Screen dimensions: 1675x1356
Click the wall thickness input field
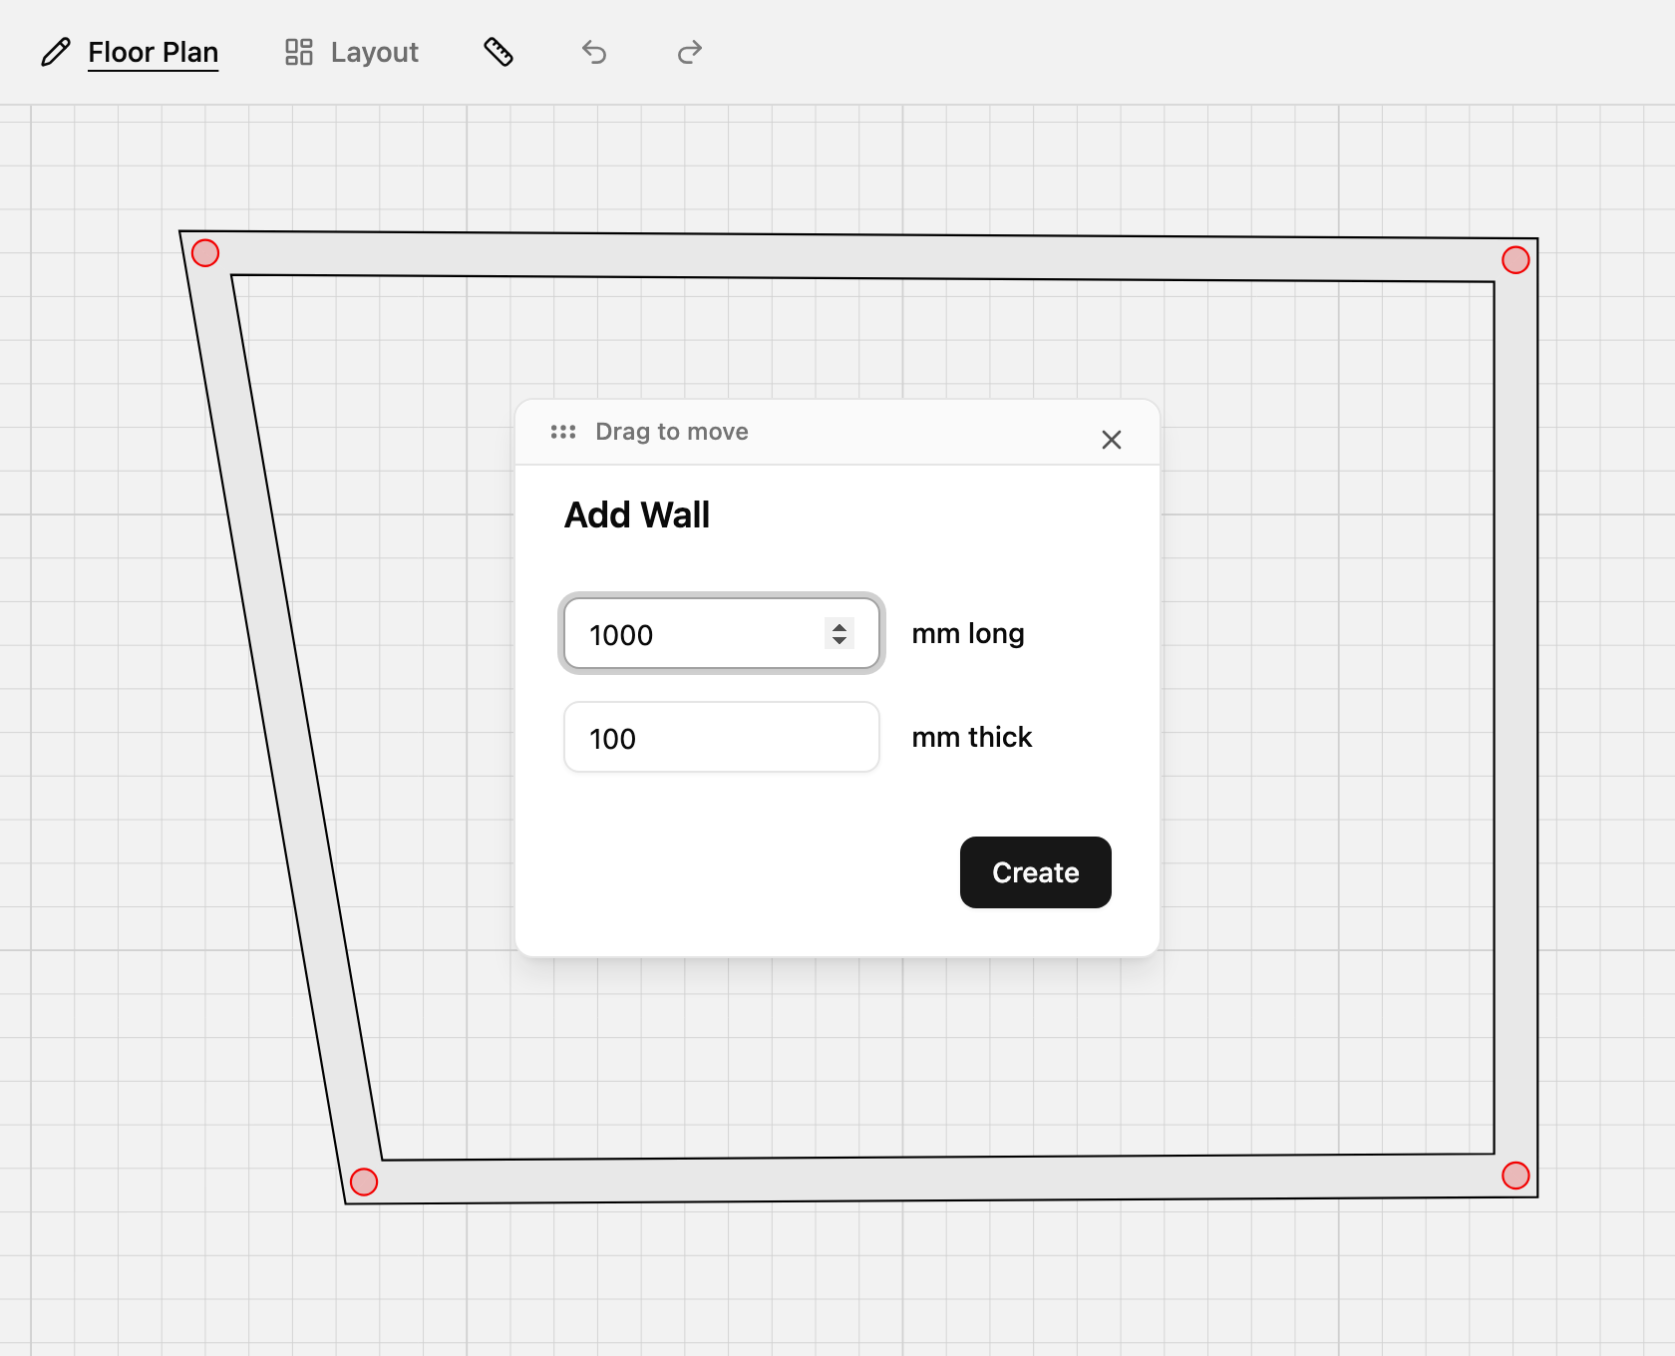(x=722, y=737)
